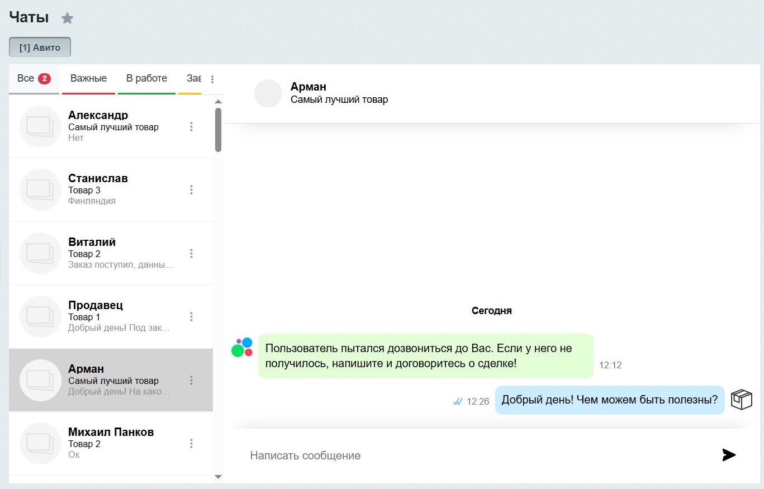
Task: Click the double-check read receipt icon
Action: [458, 401]
